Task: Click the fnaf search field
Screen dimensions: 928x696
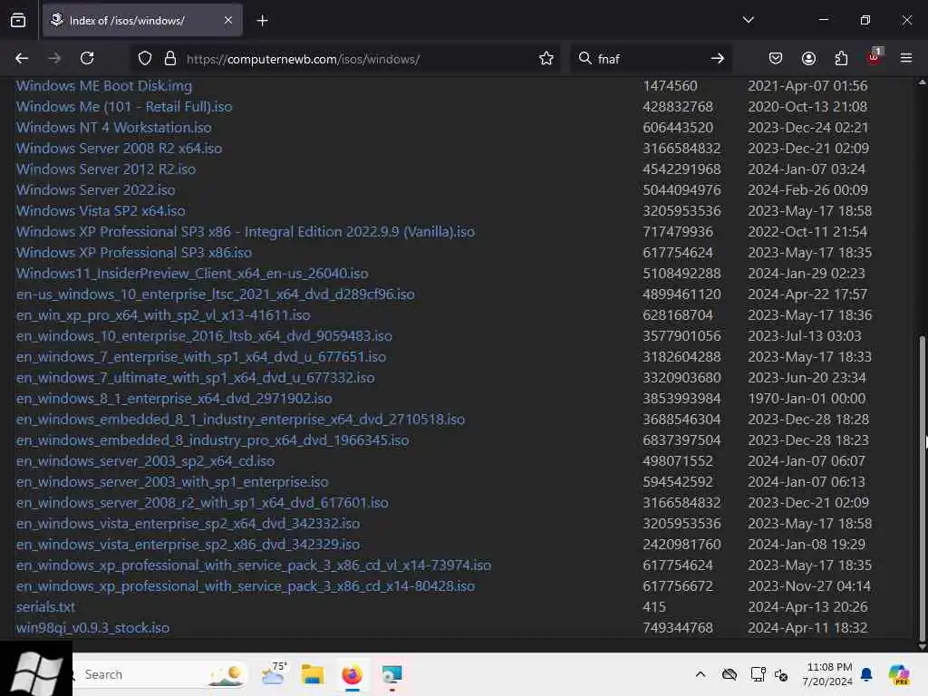Action: (651, 59)
